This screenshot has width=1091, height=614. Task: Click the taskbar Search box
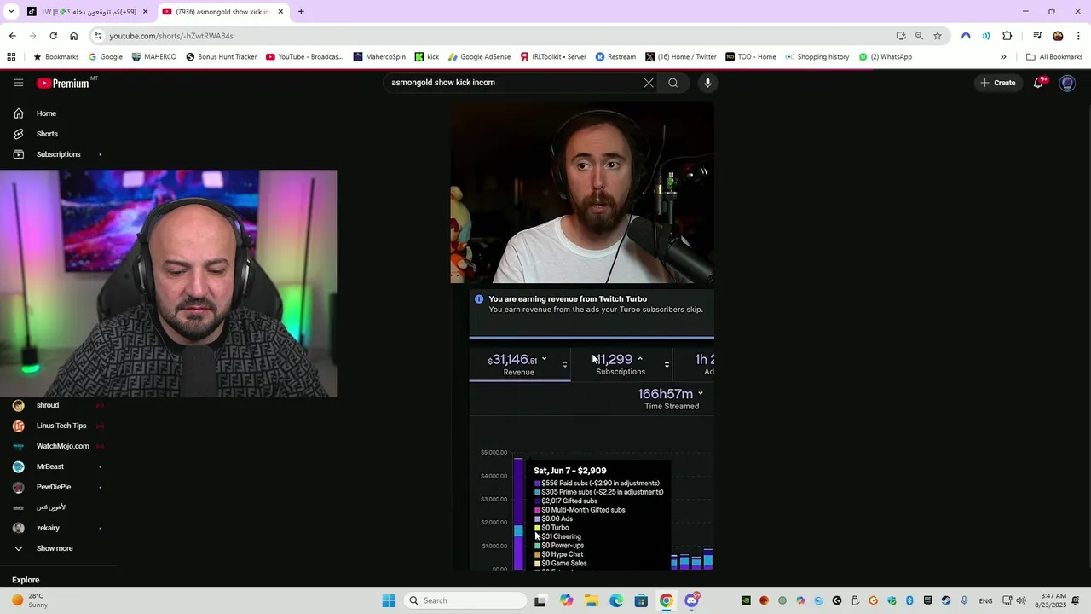(465, 600)
